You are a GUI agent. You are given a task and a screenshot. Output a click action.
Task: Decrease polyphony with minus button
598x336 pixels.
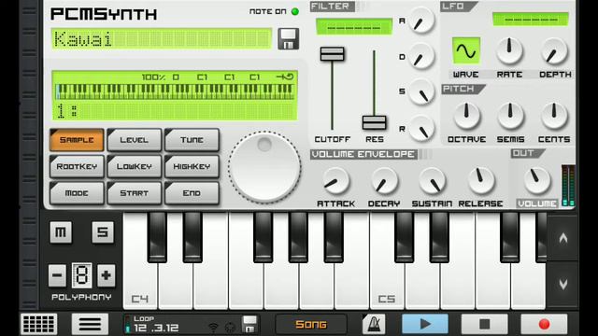(57, 275)
